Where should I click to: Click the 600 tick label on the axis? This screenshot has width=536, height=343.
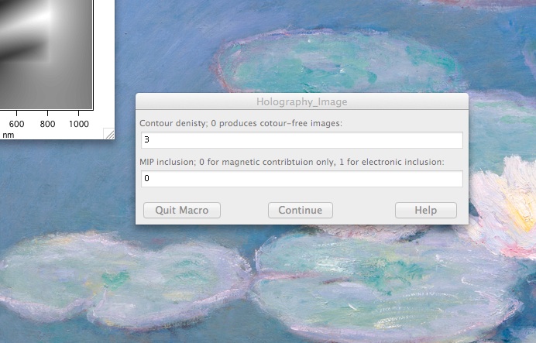coord(16,124)
